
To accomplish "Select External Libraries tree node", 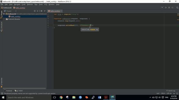I will pos(13,19).
